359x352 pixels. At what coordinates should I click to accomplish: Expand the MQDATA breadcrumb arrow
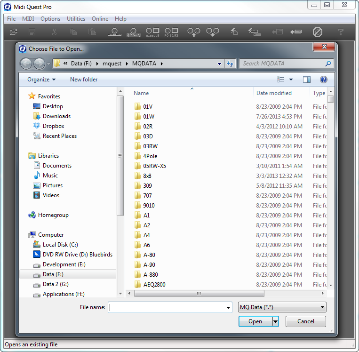(162, 64)
